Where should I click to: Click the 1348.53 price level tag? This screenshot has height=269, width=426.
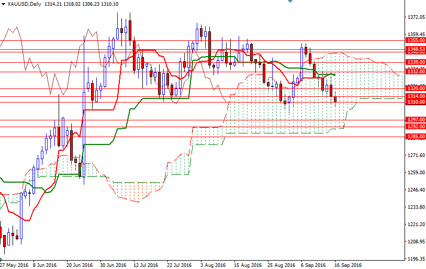[416, 50]
